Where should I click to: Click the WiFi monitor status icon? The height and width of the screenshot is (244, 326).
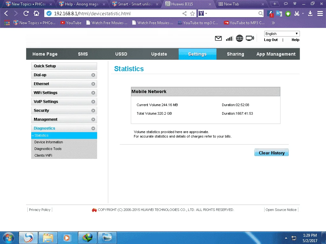pyautogui.click(x=250, y=38)
